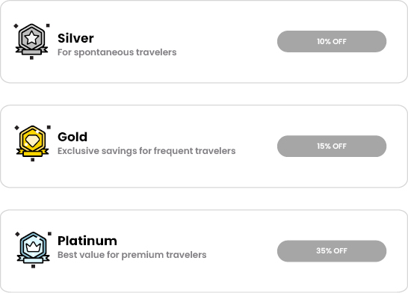This screenshot has width=408, height=293.
Task: Click the Silver star badge icon
Action: 31,41
